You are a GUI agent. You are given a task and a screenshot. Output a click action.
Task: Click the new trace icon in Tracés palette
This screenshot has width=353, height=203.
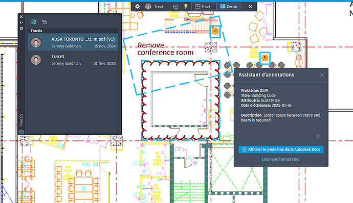click(x=33, y=21)
